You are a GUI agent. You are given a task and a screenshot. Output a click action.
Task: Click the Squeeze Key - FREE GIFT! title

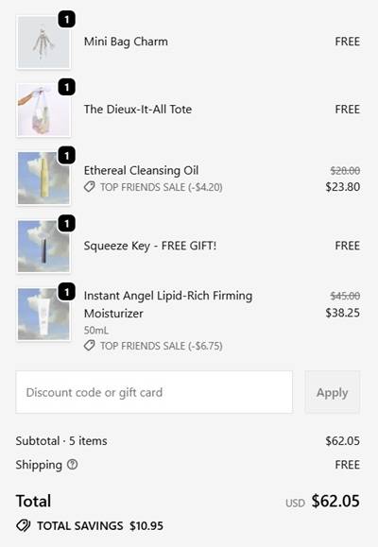tap(150, 246)
